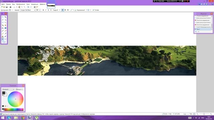Open the Основной color selector dropdown
The height and width of the screenshot is (120, 214).
pos(8,89)
